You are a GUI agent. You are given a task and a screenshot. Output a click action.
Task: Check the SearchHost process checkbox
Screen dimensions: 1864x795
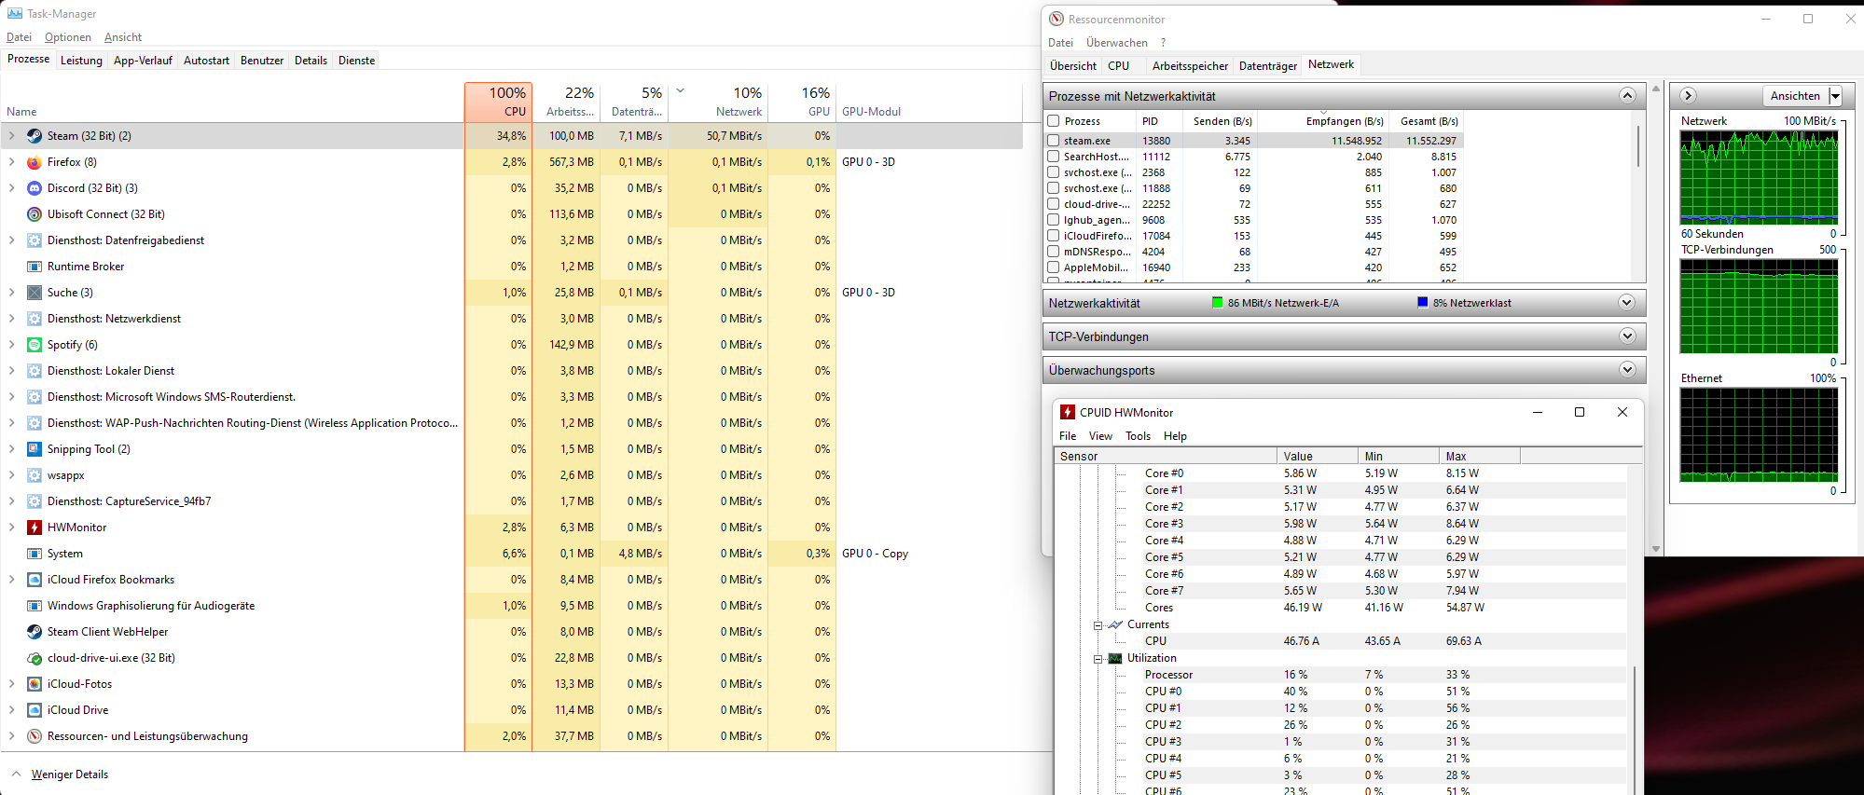tap(1054, 157)
